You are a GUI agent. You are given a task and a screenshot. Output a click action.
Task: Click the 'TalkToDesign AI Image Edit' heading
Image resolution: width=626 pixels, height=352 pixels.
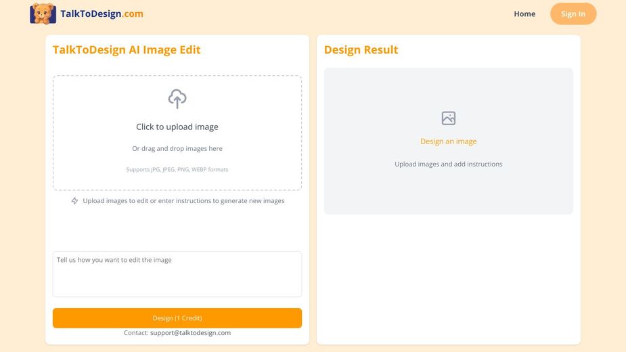tap(127, 50)
